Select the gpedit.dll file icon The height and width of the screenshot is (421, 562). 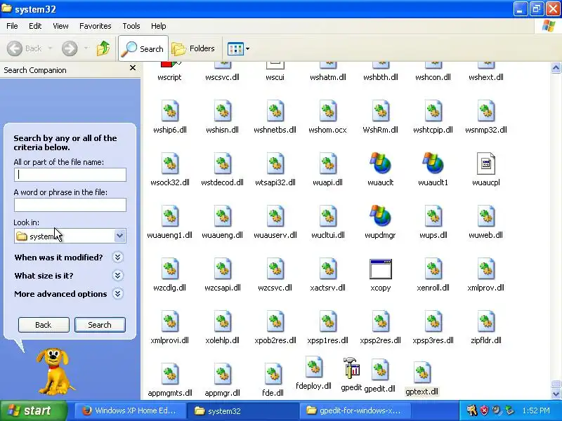pyautogui.click(x=380, y=370)
